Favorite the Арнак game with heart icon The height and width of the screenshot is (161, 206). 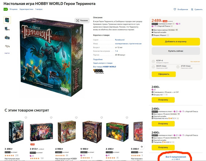51,118
